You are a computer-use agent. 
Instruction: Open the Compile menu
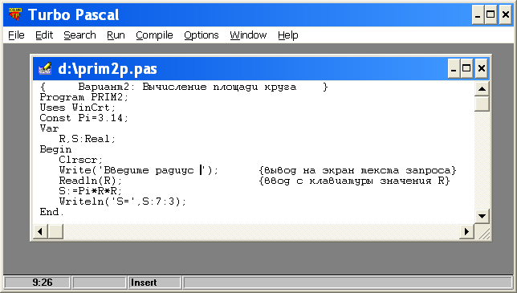154,35
